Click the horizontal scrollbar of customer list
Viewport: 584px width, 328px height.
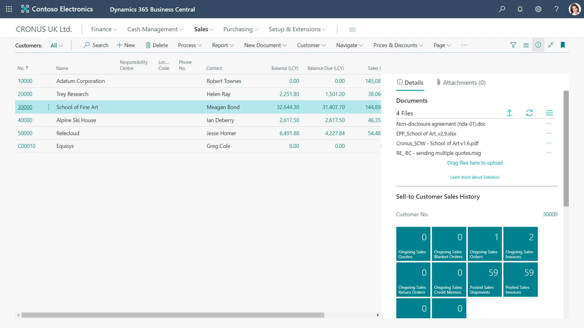(173, 315)
